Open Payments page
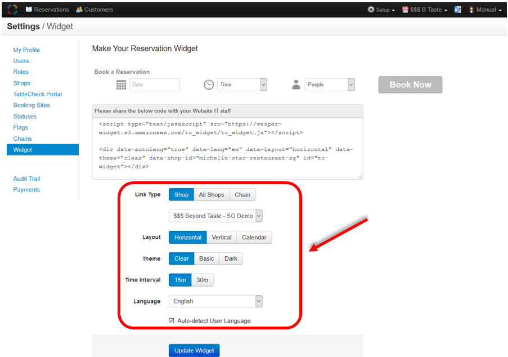The width and height of the screenshot is (508, 357). point(26,190)
